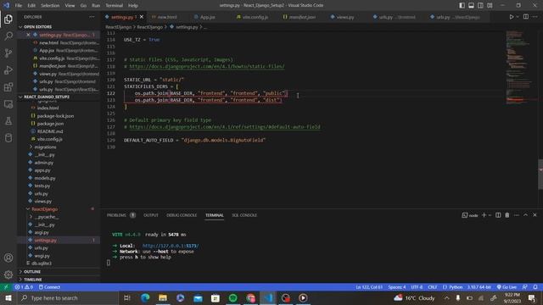Open the Help menu

133,6
